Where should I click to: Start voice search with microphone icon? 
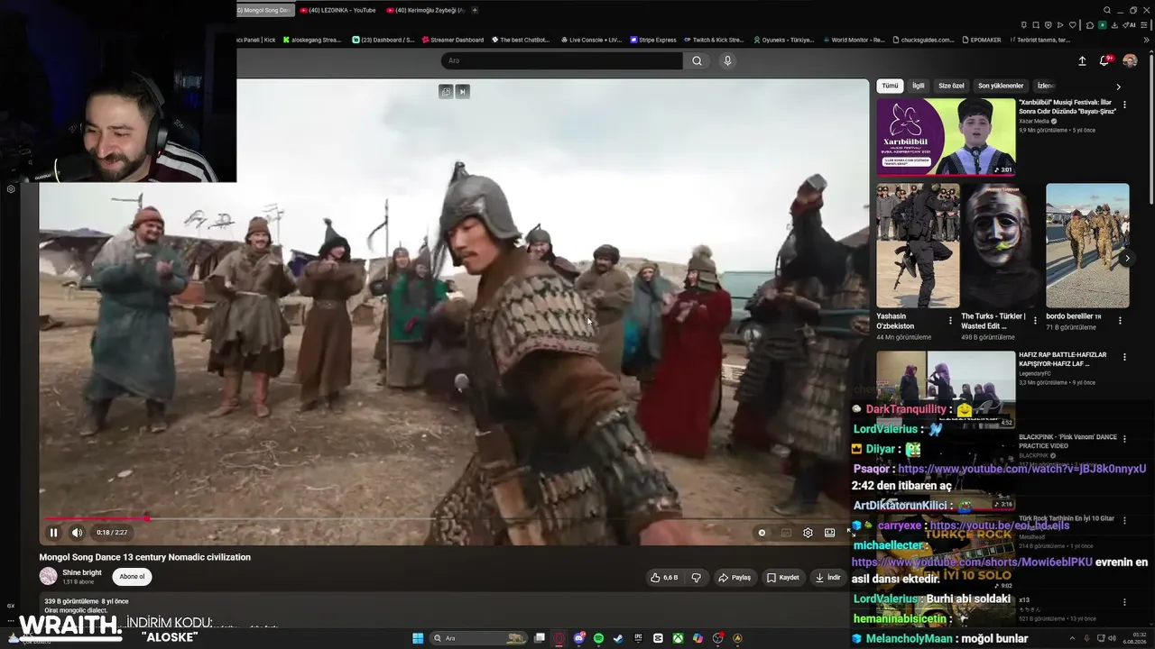point(727,60)
